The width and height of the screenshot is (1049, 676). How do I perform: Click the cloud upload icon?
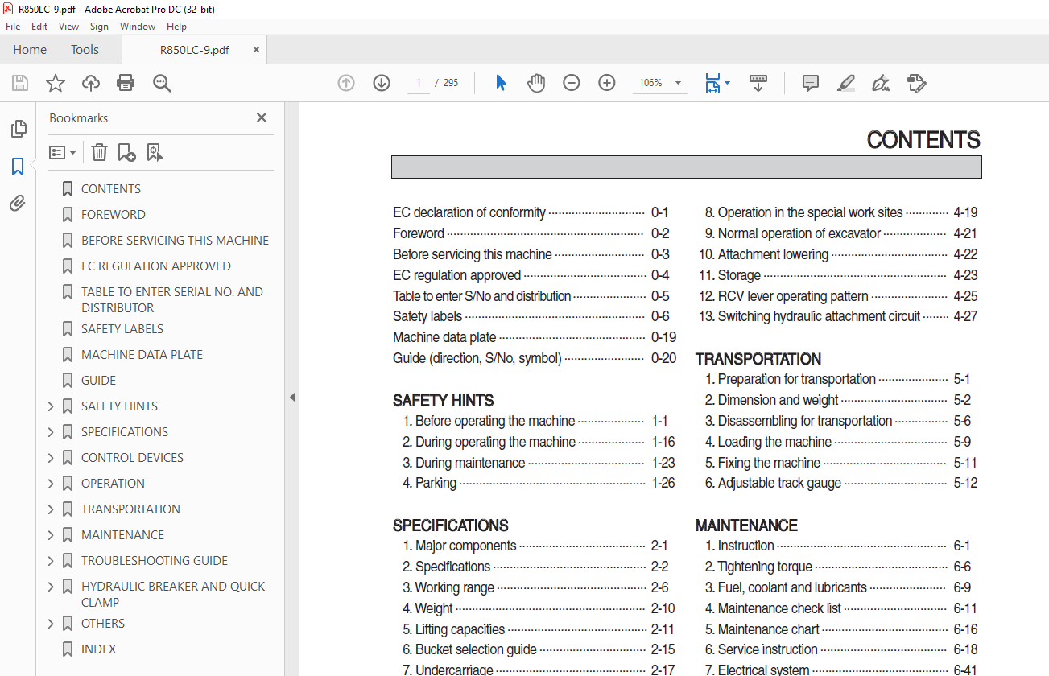click(x=91, y=83)
